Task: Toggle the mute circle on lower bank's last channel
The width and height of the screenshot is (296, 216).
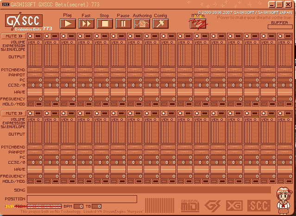Action: (x=280, y=113)
